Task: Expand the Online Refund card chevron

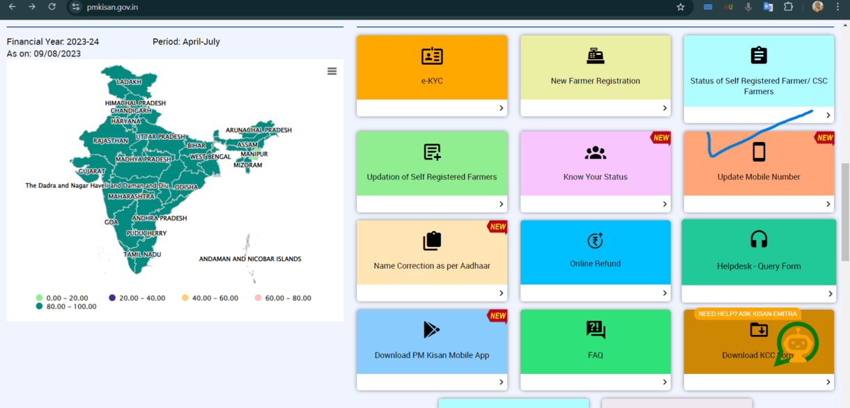Action: click(665, 293)
